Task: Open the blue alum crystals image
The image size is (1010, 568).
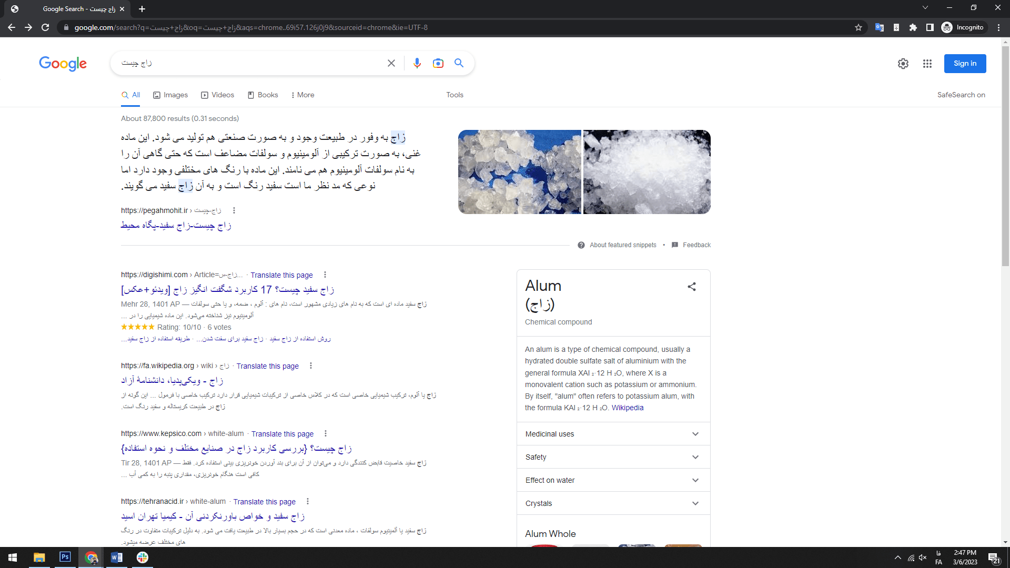Action: 520,172
